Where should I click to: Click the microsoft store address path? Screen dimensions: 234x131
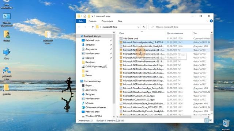point(110,27)
